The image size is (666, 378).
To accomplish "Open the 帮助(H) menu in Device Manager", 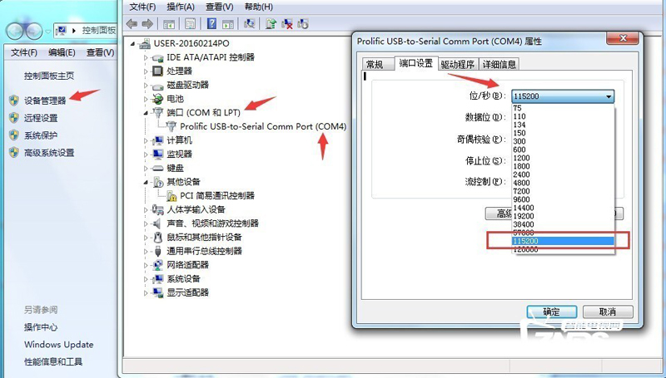I will point(259,7).
